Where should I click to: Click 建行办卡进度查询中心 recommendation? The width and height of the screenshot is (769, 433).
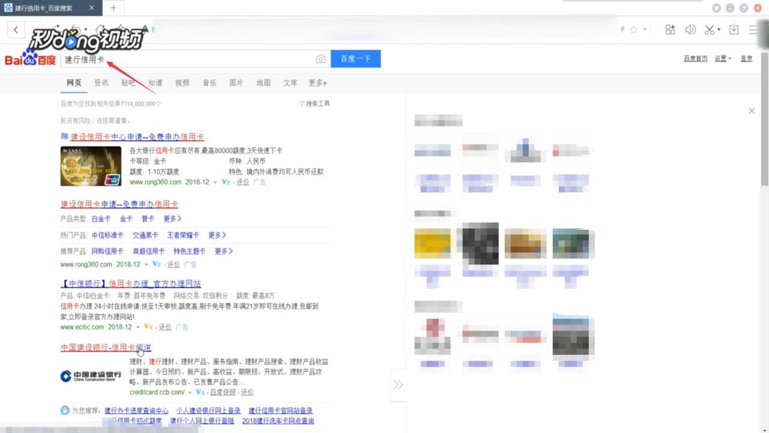(x=136, y=411)
